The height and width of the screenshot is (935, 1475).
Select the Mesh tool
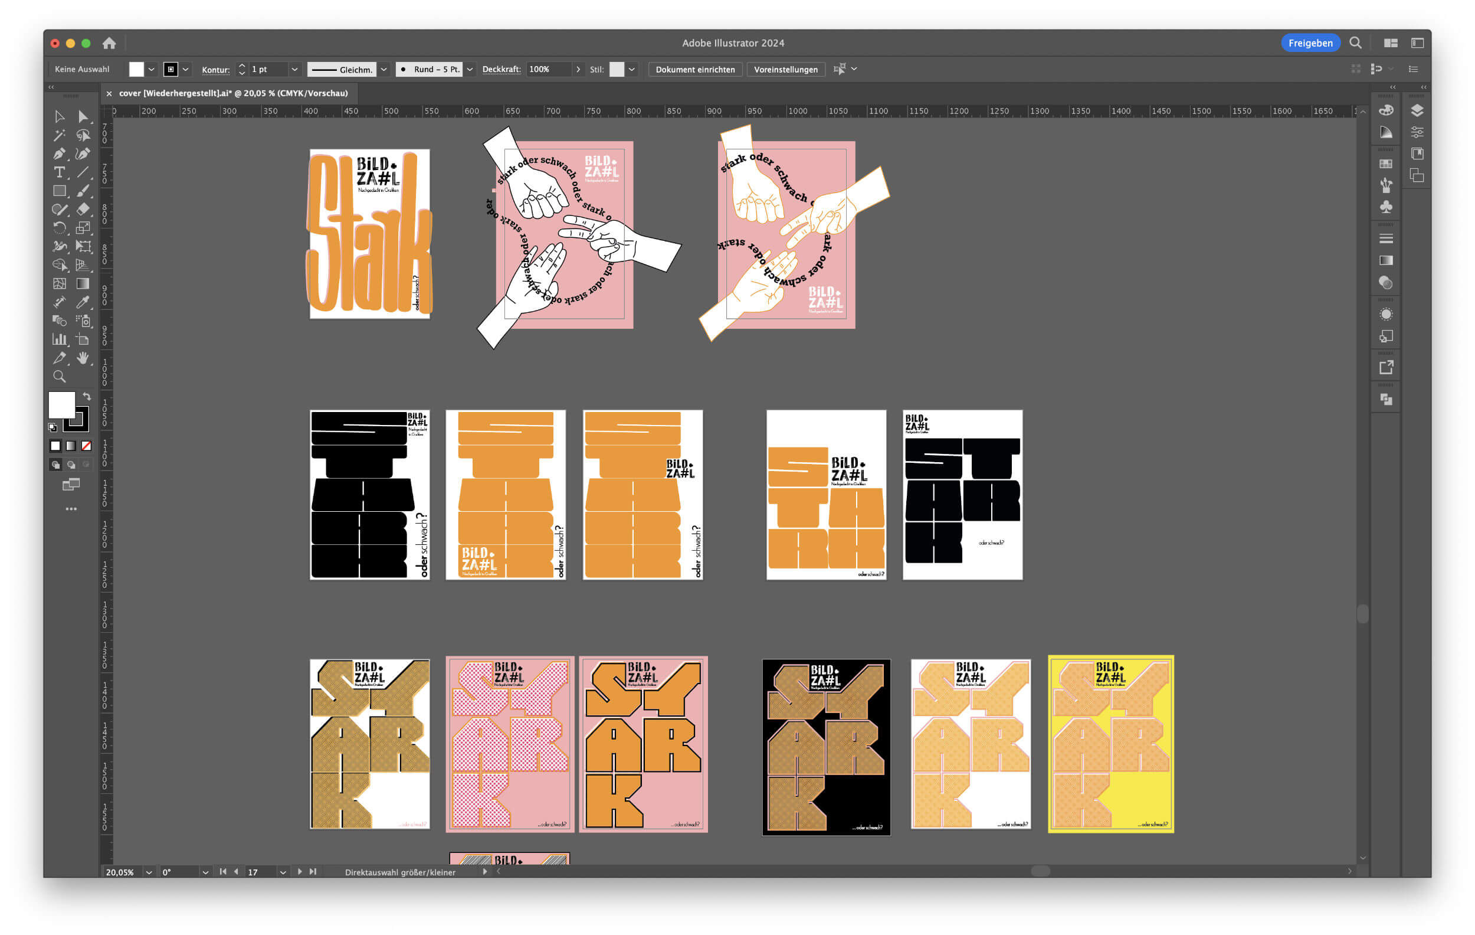60,284
